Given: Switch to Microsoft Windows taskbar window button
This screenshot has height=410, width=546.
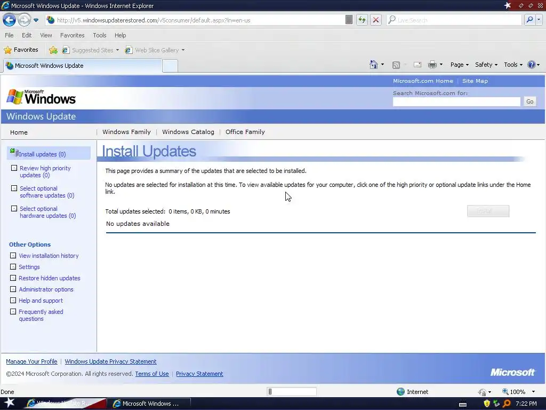Looking at the screenshot, I should (149, 404).
